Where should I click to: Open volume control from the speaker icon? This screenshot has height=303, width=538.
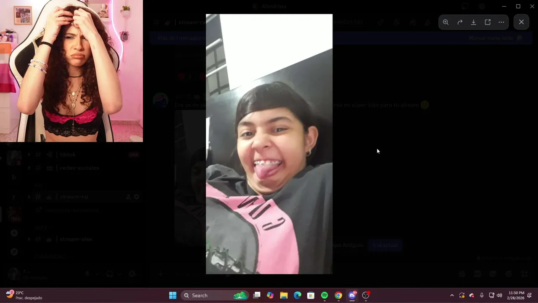(x=499, y=295)
